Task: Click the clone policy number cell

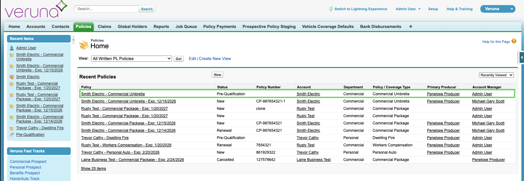Action: (261, 109)
